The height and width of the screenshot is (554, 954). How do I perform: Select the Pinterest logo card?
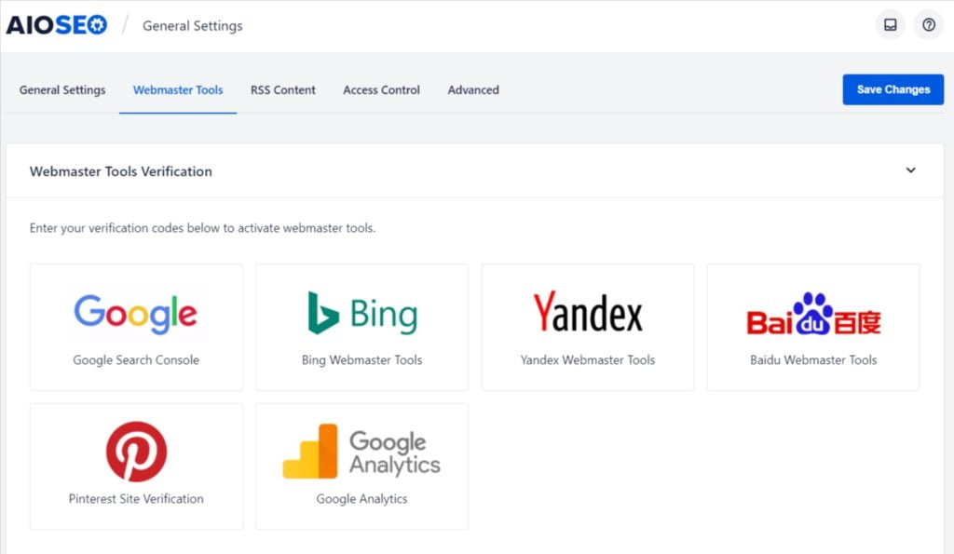coord(136,452)
